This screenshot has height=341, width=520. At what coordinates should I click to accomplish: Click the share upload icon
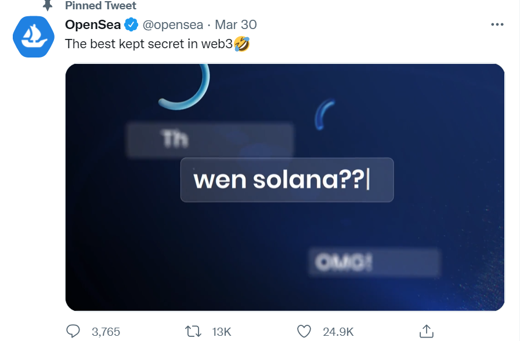(427, 331)
